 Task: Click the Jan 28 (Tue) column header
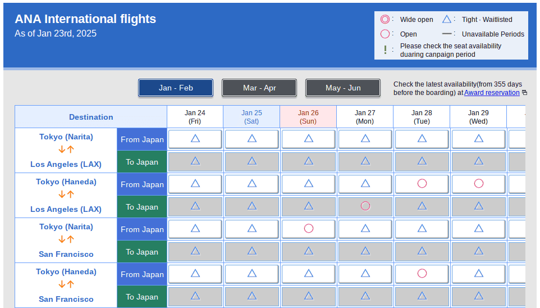[422, 117]
